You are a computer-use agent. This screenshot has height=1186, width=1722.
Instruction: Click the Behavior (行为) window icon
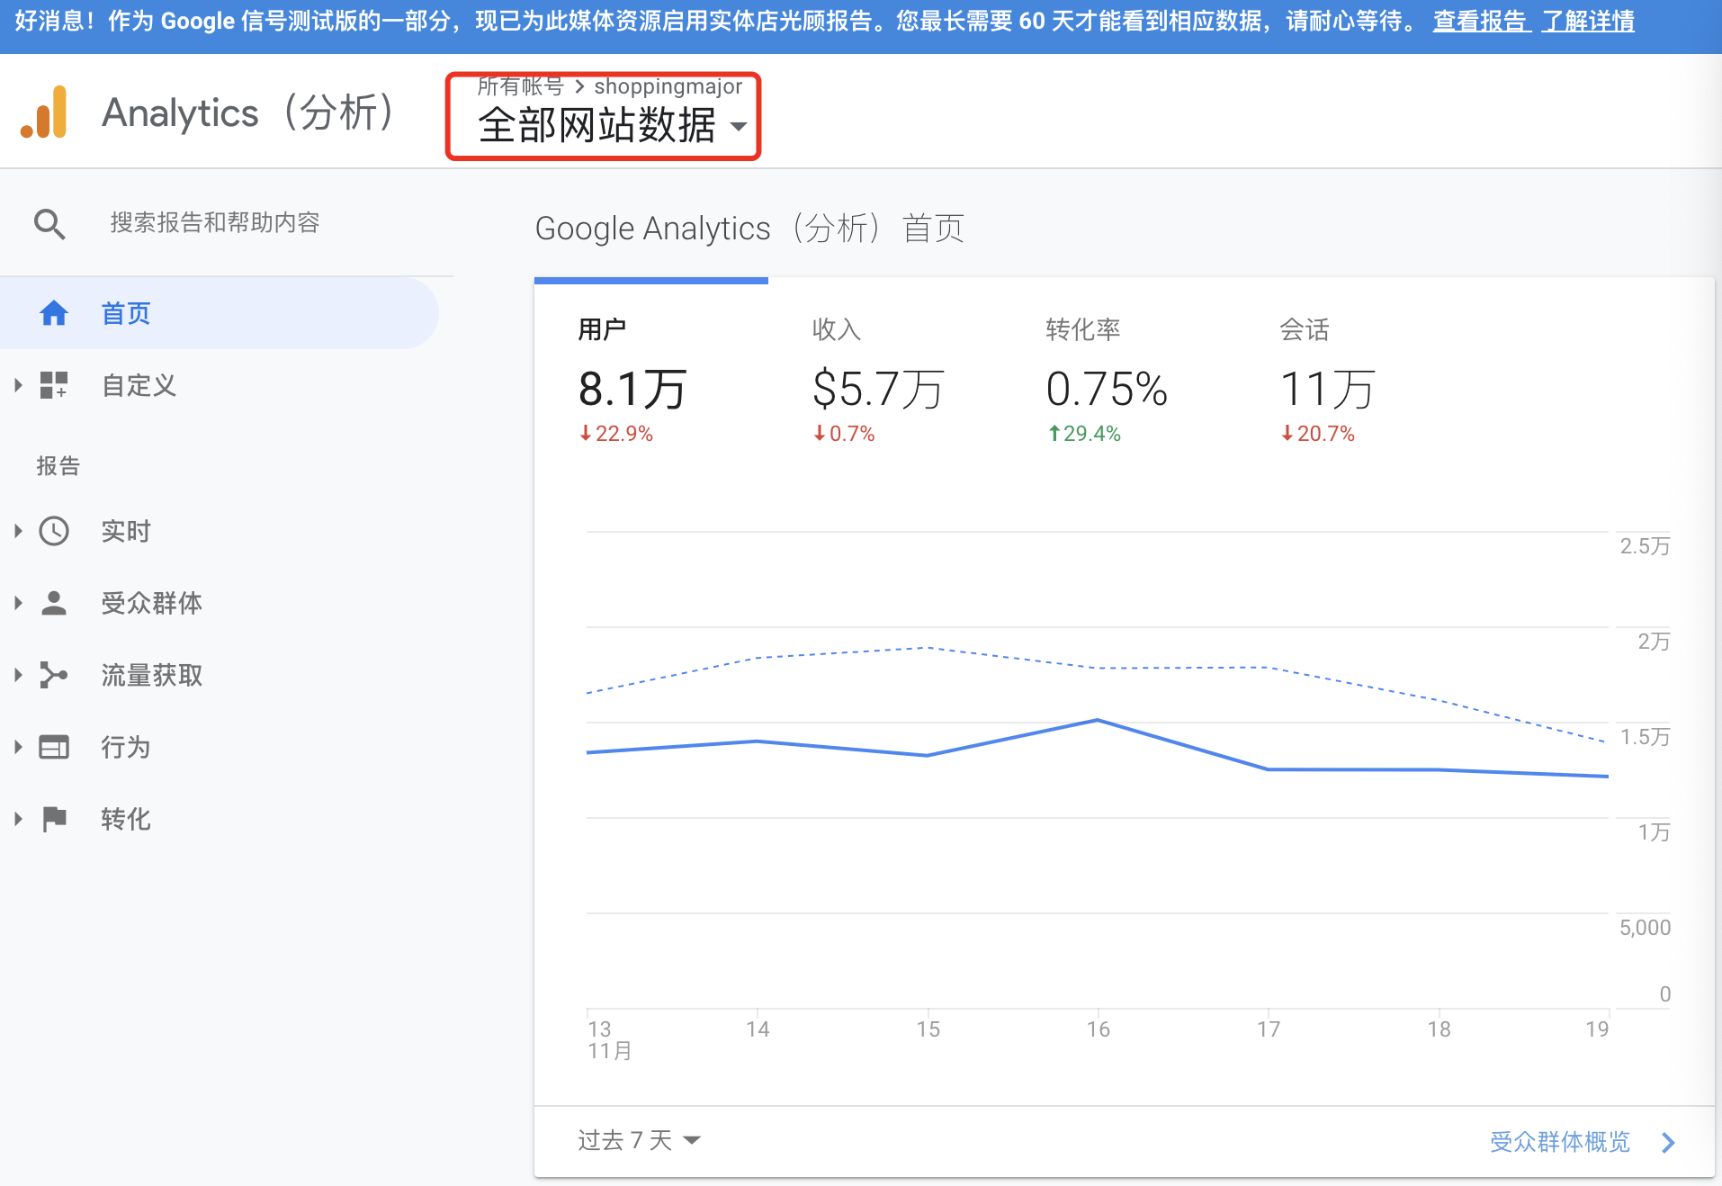point(54,747)
